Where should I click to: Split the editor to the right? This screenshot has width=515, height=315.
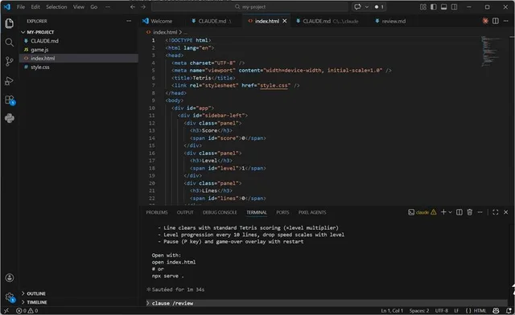[x=496, y=21]
